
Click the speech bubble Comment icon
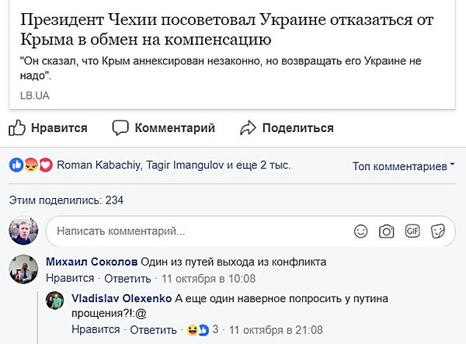click(x=120, y=128)
